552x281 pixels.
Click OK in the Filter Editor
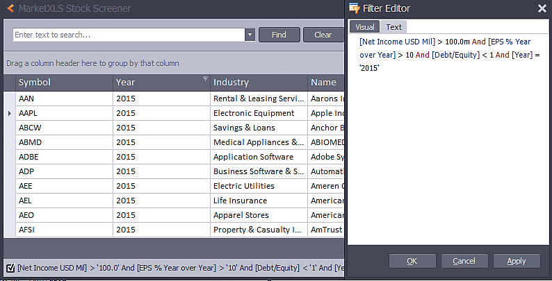click(412, 261)
